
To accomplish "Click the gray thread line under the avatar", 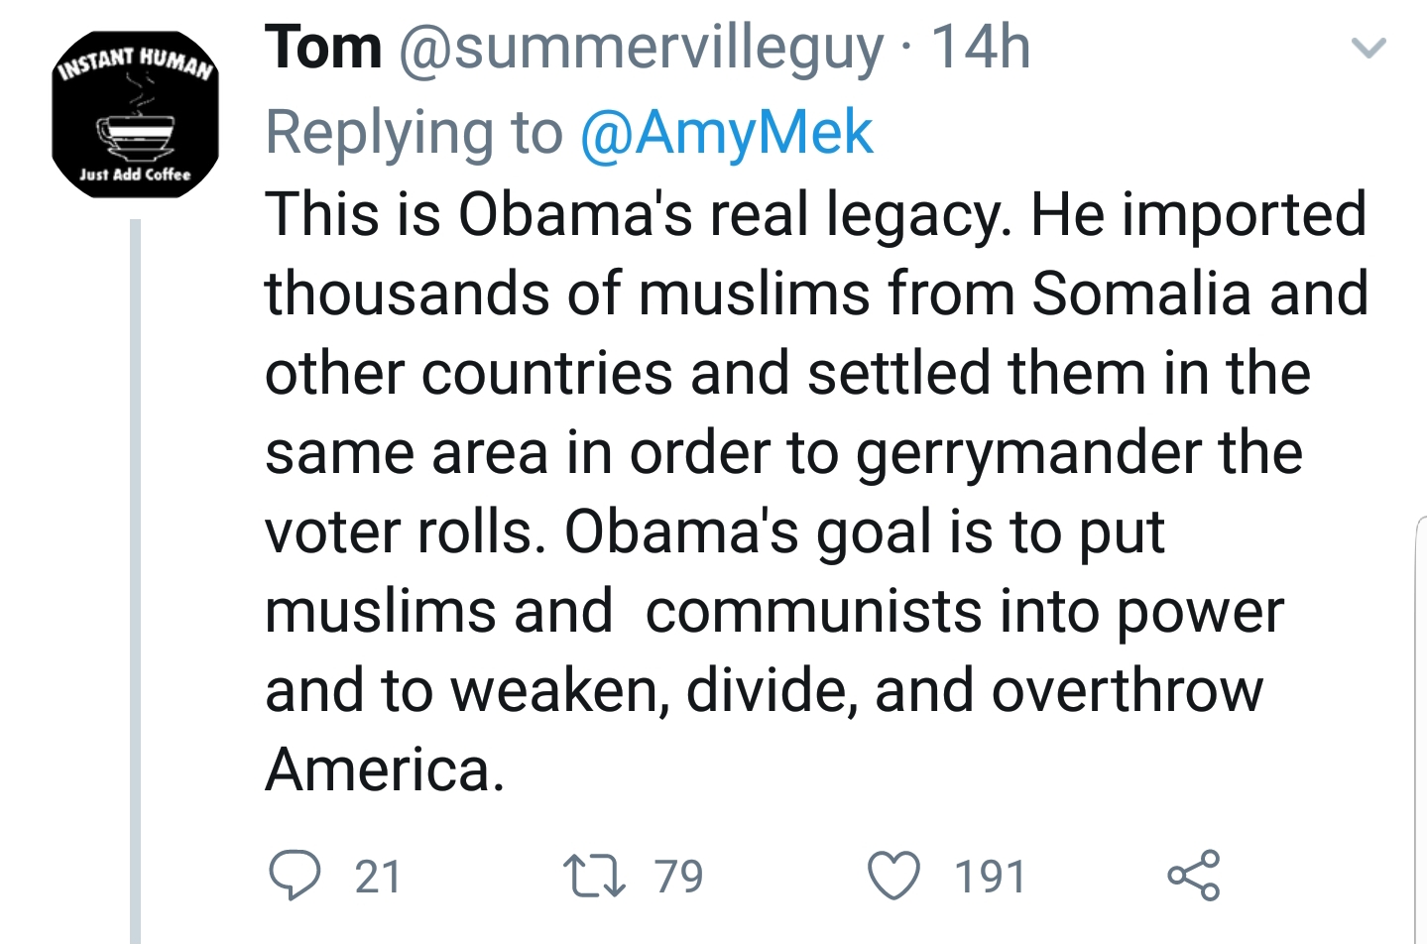I will coord(136,575).
